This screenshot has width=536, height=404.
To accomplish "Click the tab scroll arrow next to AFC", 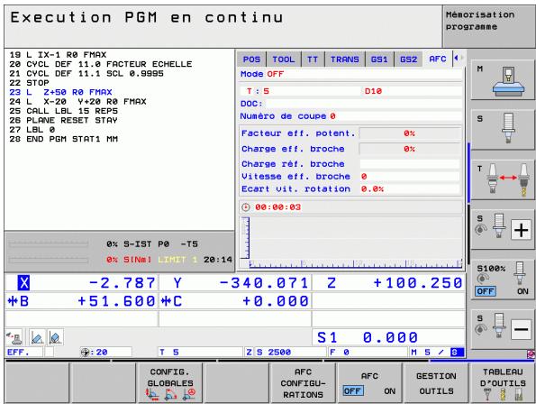I will (x=458, y=58).
